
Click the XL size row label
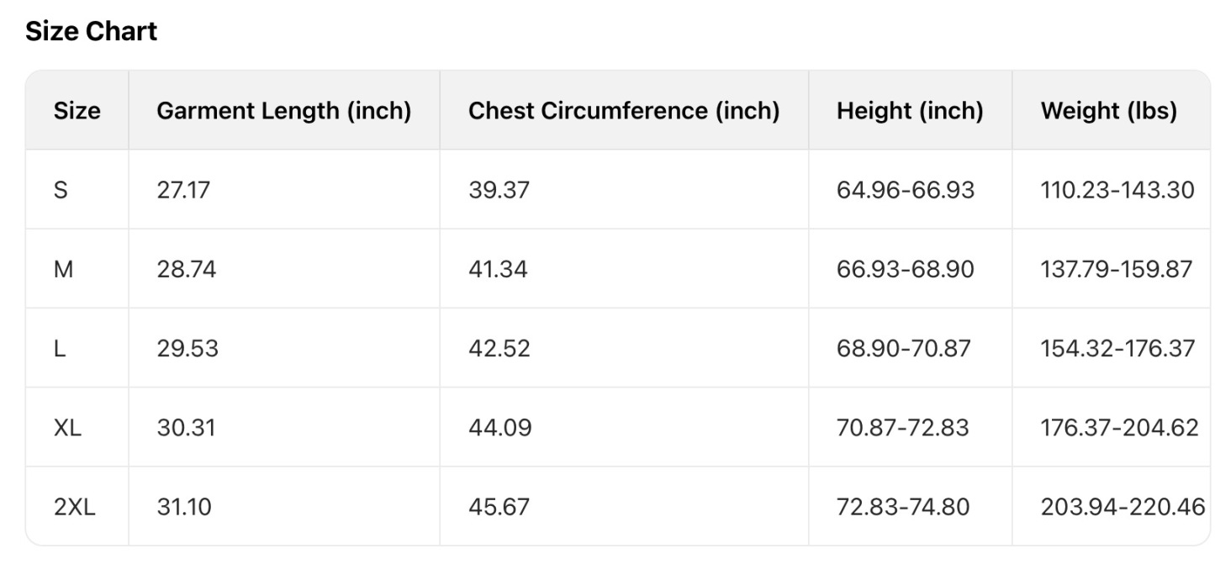[x=67, y=428]
